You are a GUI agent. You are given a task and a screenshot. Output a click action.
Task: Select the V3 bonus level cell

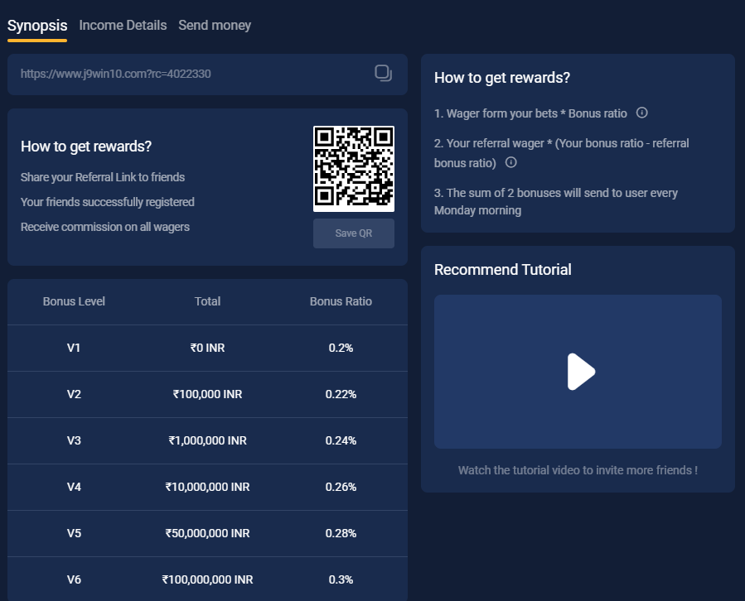(x=74, y=440)
